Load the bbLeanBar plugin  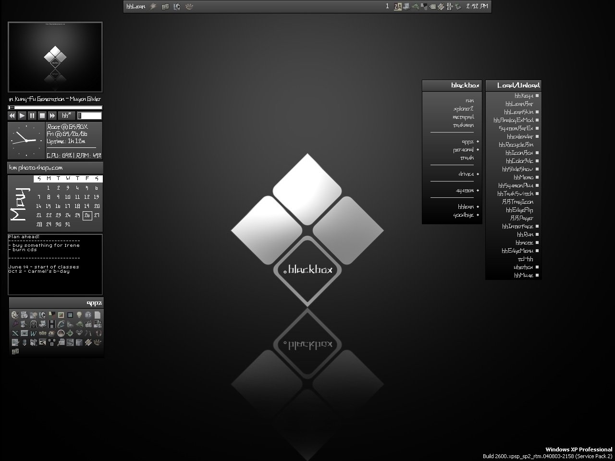514,104
